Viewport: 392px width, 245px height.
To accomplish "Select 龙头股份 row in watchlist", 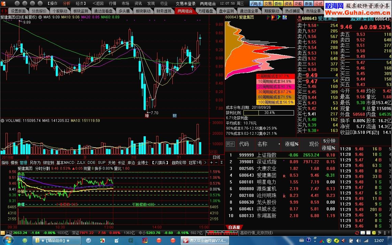I will coord(282,202).
